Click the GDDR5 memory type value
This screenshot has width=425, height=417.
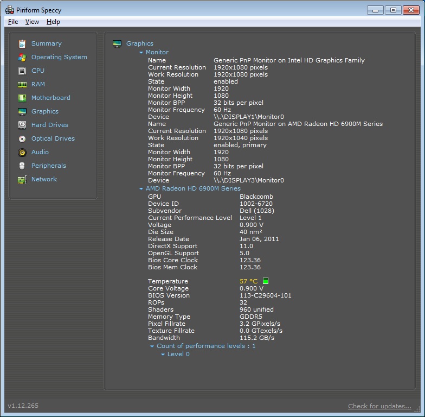point(251,317)
